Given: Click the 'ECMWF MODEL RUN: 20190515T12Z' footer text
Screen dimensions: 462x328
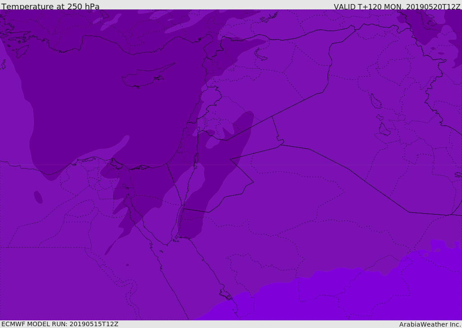Looking at the screenshot, I should point(60,324).
